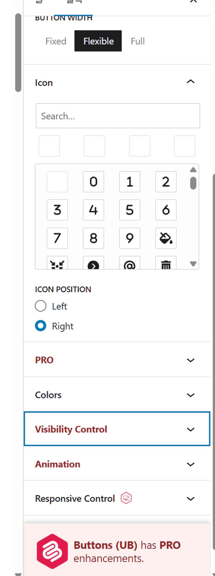Select the Right icon position radio
Screen dimensions: 215x576
click(x=41, y=326)
